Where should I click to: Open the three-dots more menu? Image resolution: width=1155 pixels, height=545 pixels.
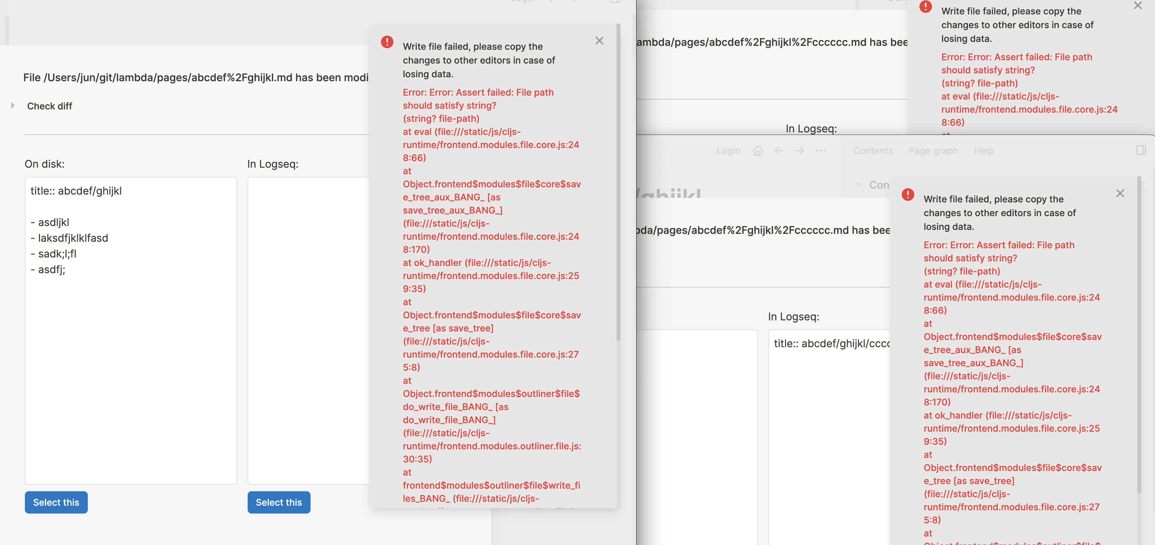click(821, 151)
